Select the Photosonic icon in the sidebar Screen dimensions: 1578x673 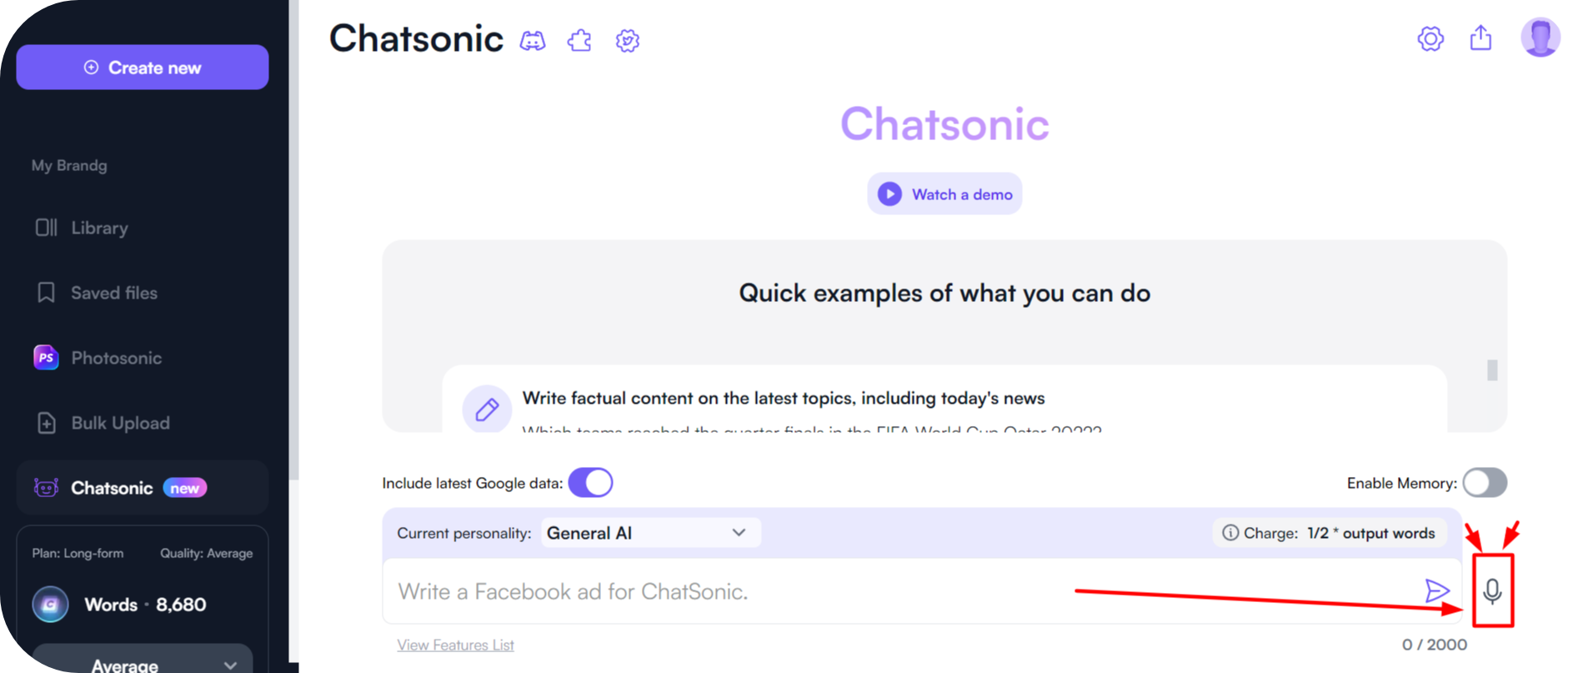point(46,357)
